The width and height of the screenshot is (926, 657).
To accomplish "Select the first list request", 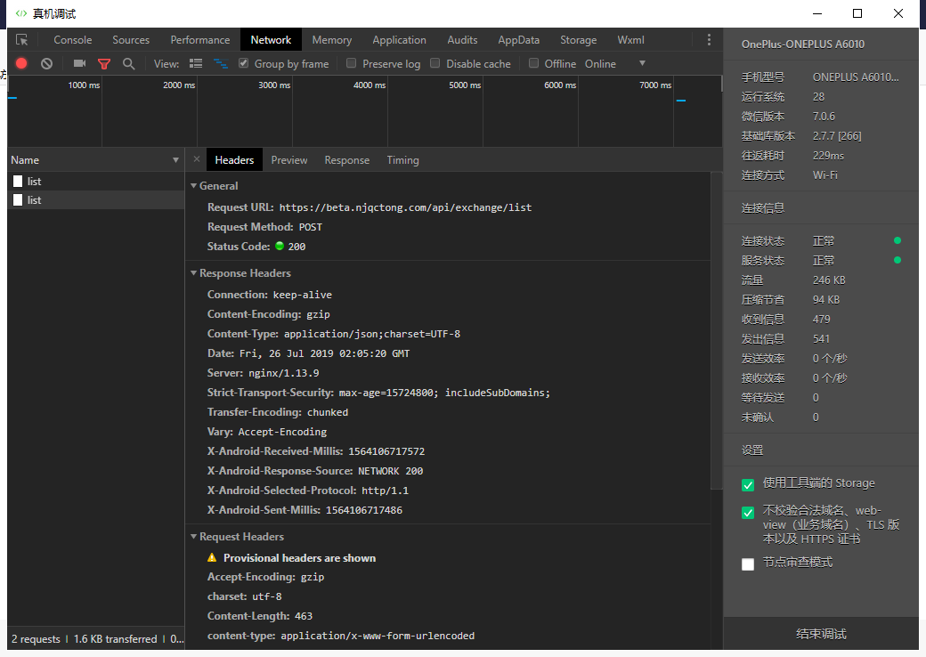I will point(34,182).
